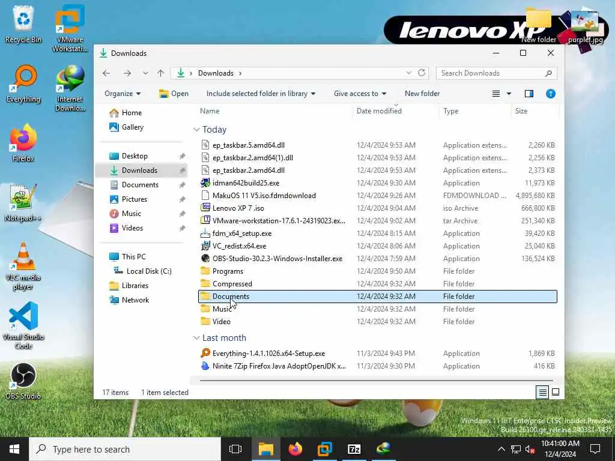
Task: Open recent locations dropdown arrow
Action: pos(145,73)
